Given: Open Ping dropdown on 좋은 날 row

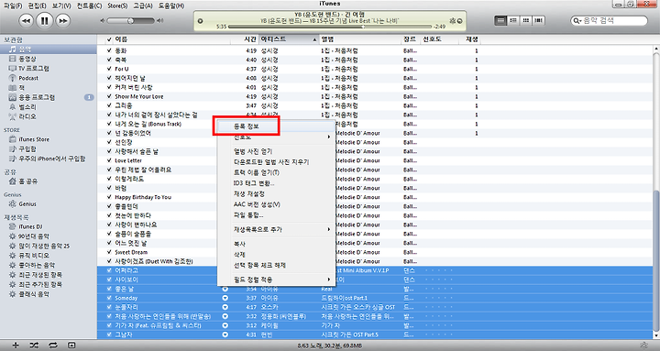Looking at the screenshot, I should (225, 289).
